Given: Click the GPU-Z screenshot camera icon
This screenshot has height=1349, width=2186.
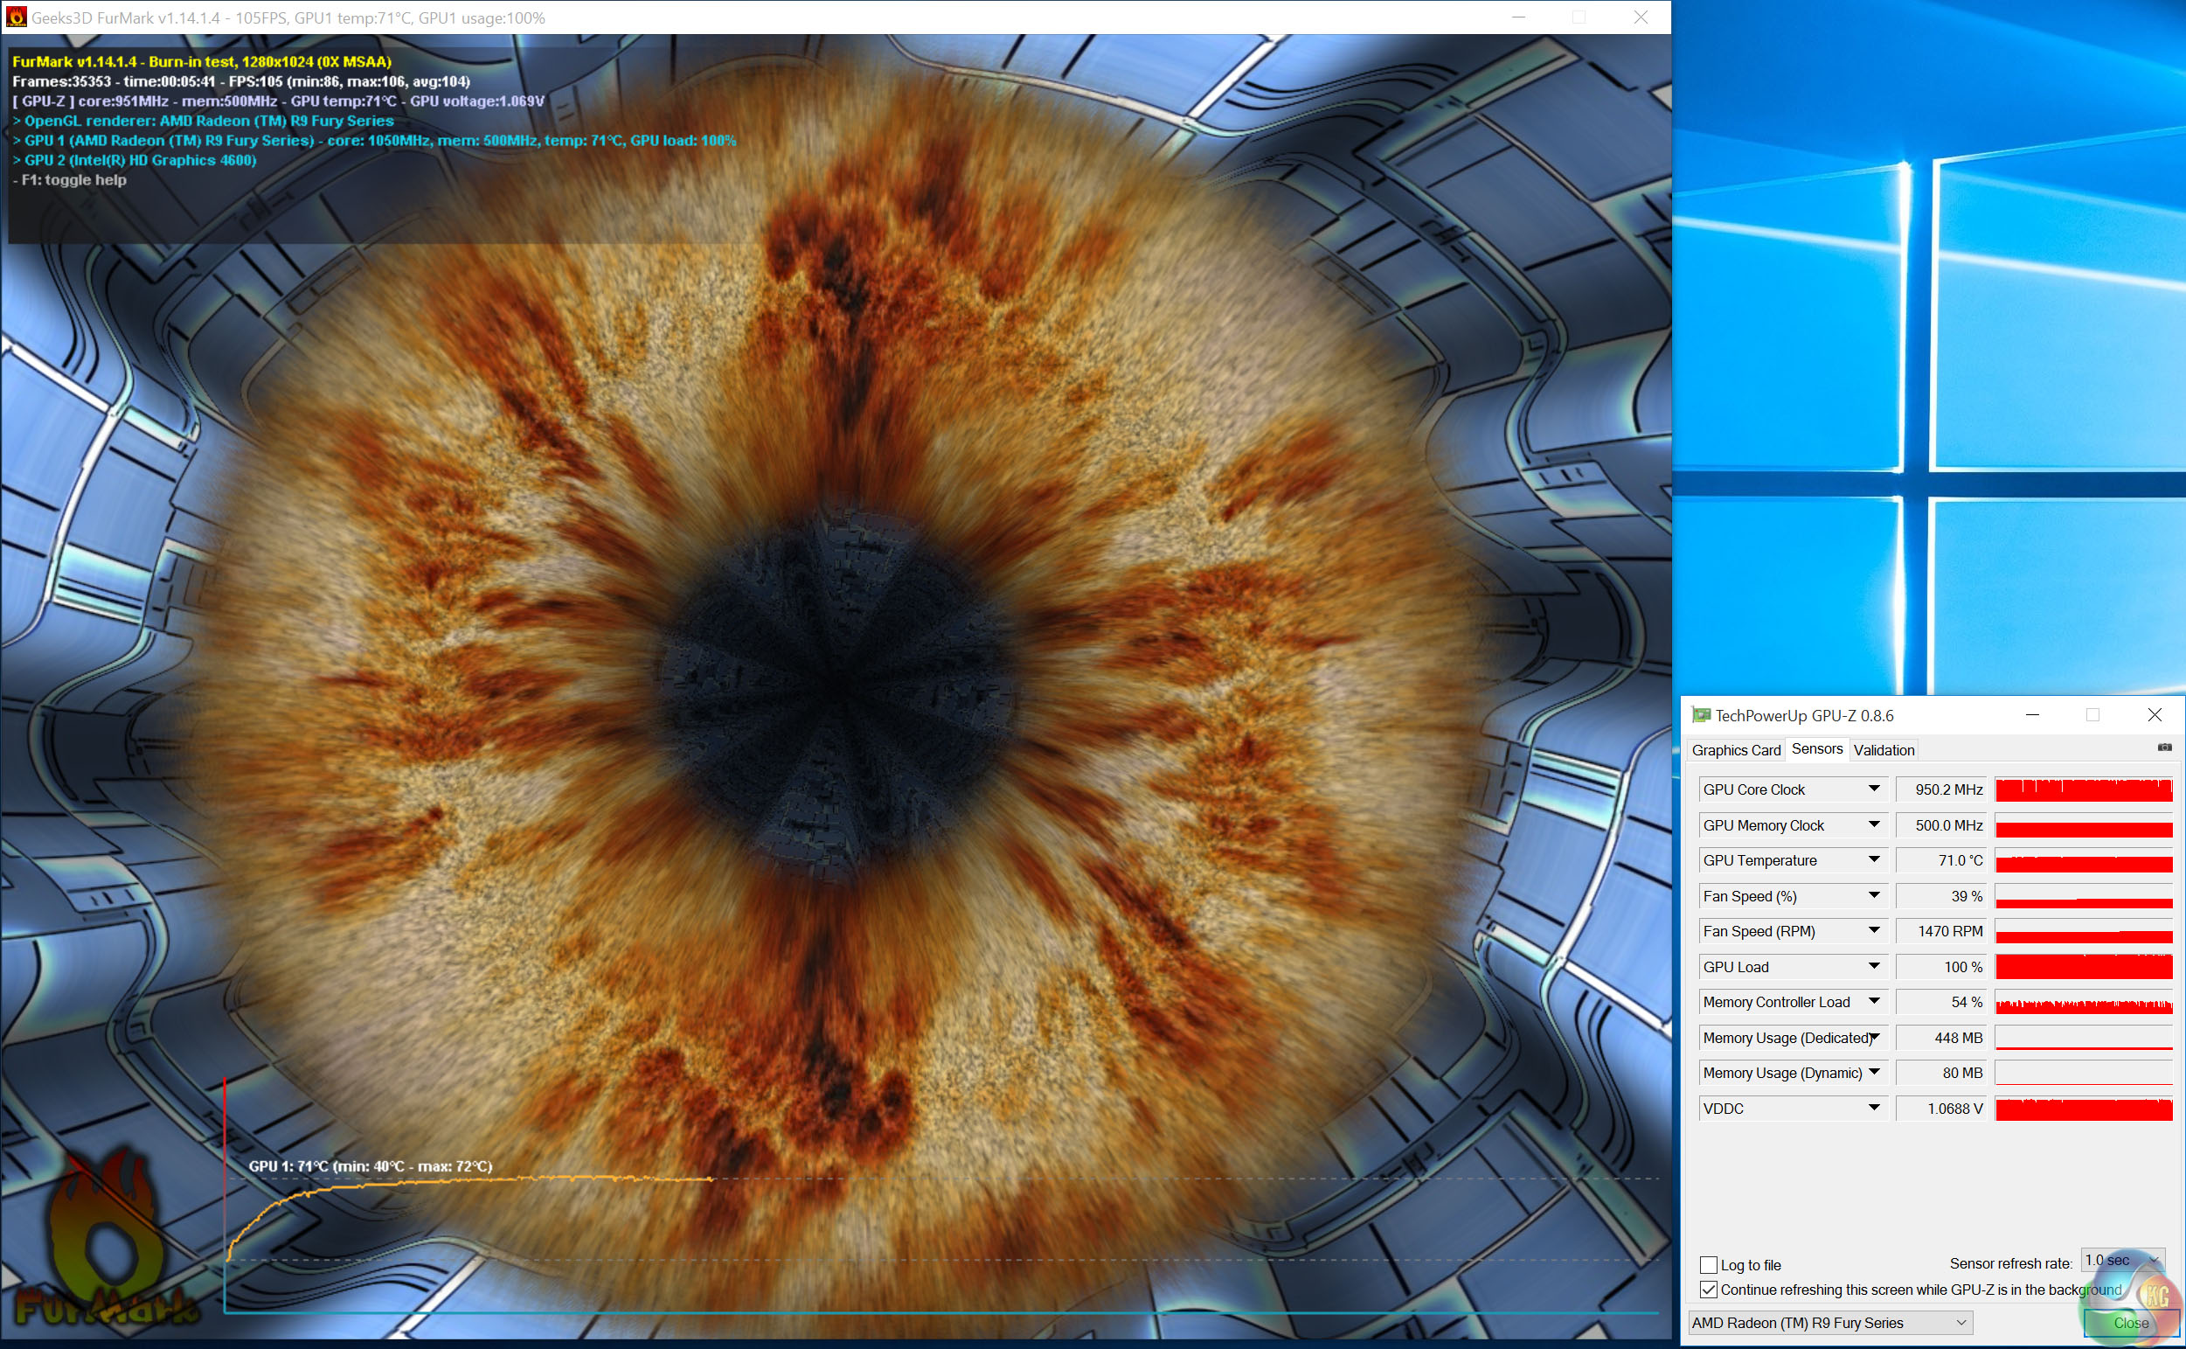Looking at the screenshot, I should [x=2163, y=748].
